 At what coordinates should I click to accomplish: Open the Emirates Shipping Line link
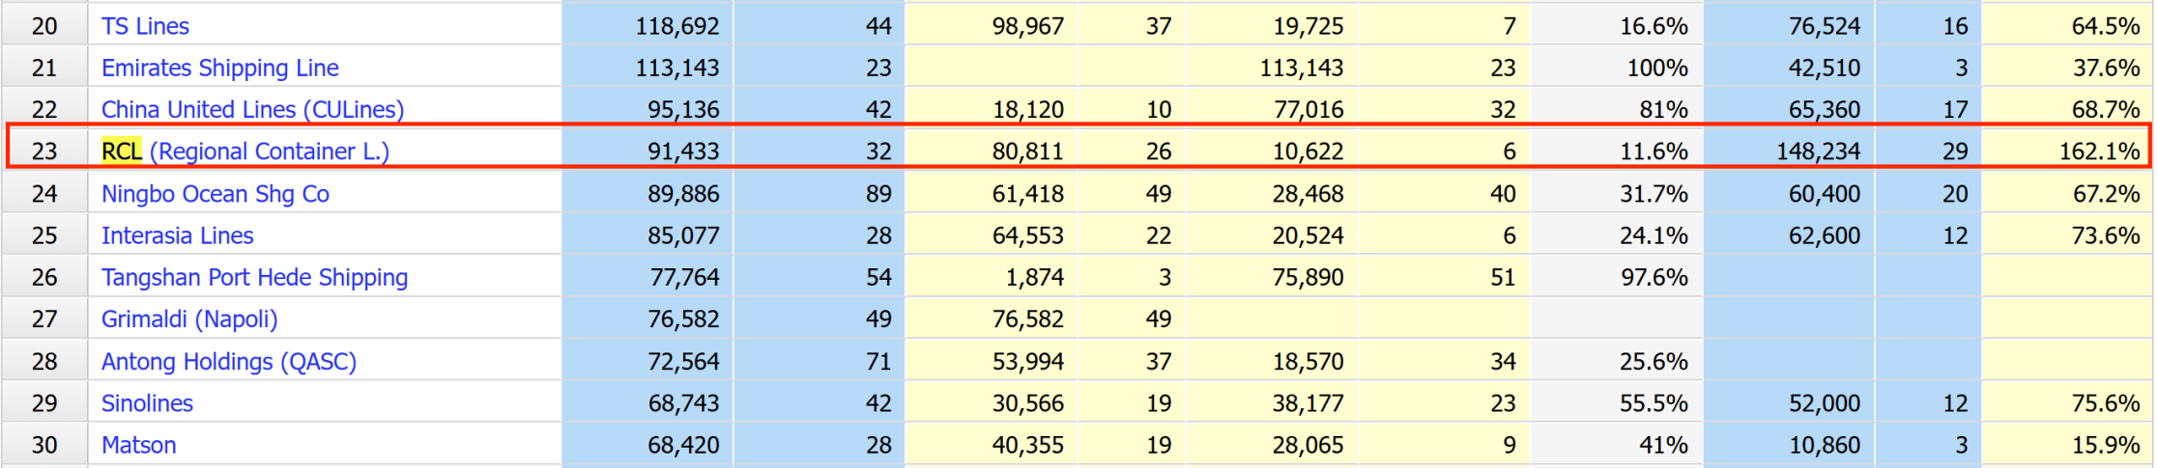[220, 68]
